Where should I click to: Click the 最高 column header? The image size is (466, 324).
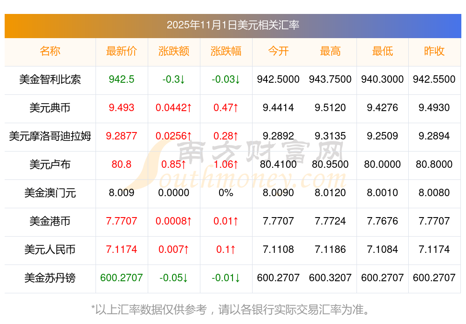pos(330,51)
